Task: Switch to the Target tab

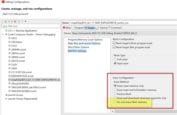Action: (x=90, y=28)
